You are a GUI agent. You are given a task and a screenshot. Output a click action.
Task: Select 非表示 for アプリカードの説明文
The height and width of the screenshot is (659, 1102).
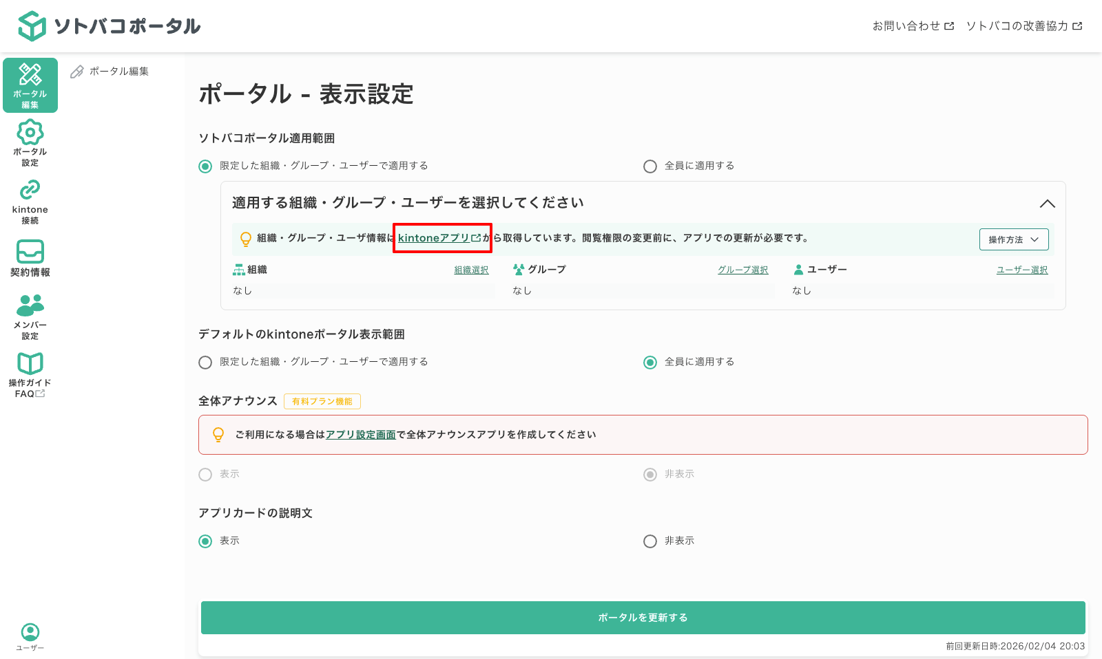coord(649,541)
